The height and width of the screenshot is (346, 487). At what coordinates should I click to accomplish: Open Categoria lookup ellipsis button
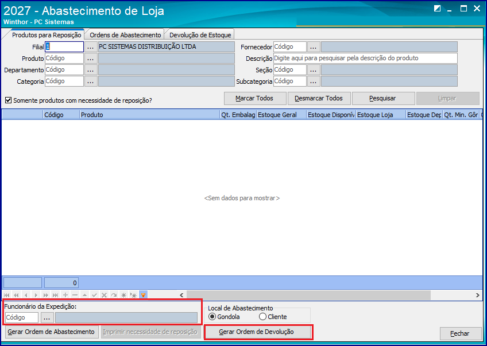pyautogui.click(x=90, y=81)
